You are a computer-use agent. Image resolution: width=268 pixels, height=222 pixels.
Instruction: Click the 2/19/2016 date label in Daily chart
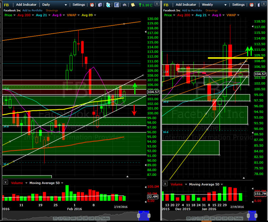point(121,207)
